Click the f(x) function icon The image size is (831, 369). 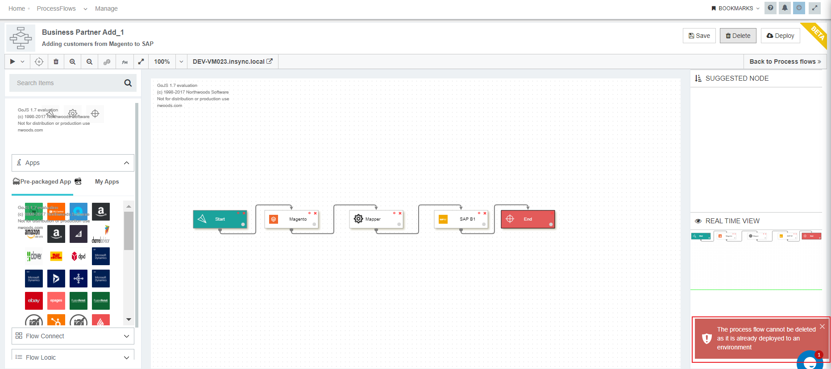coord(125,61)
